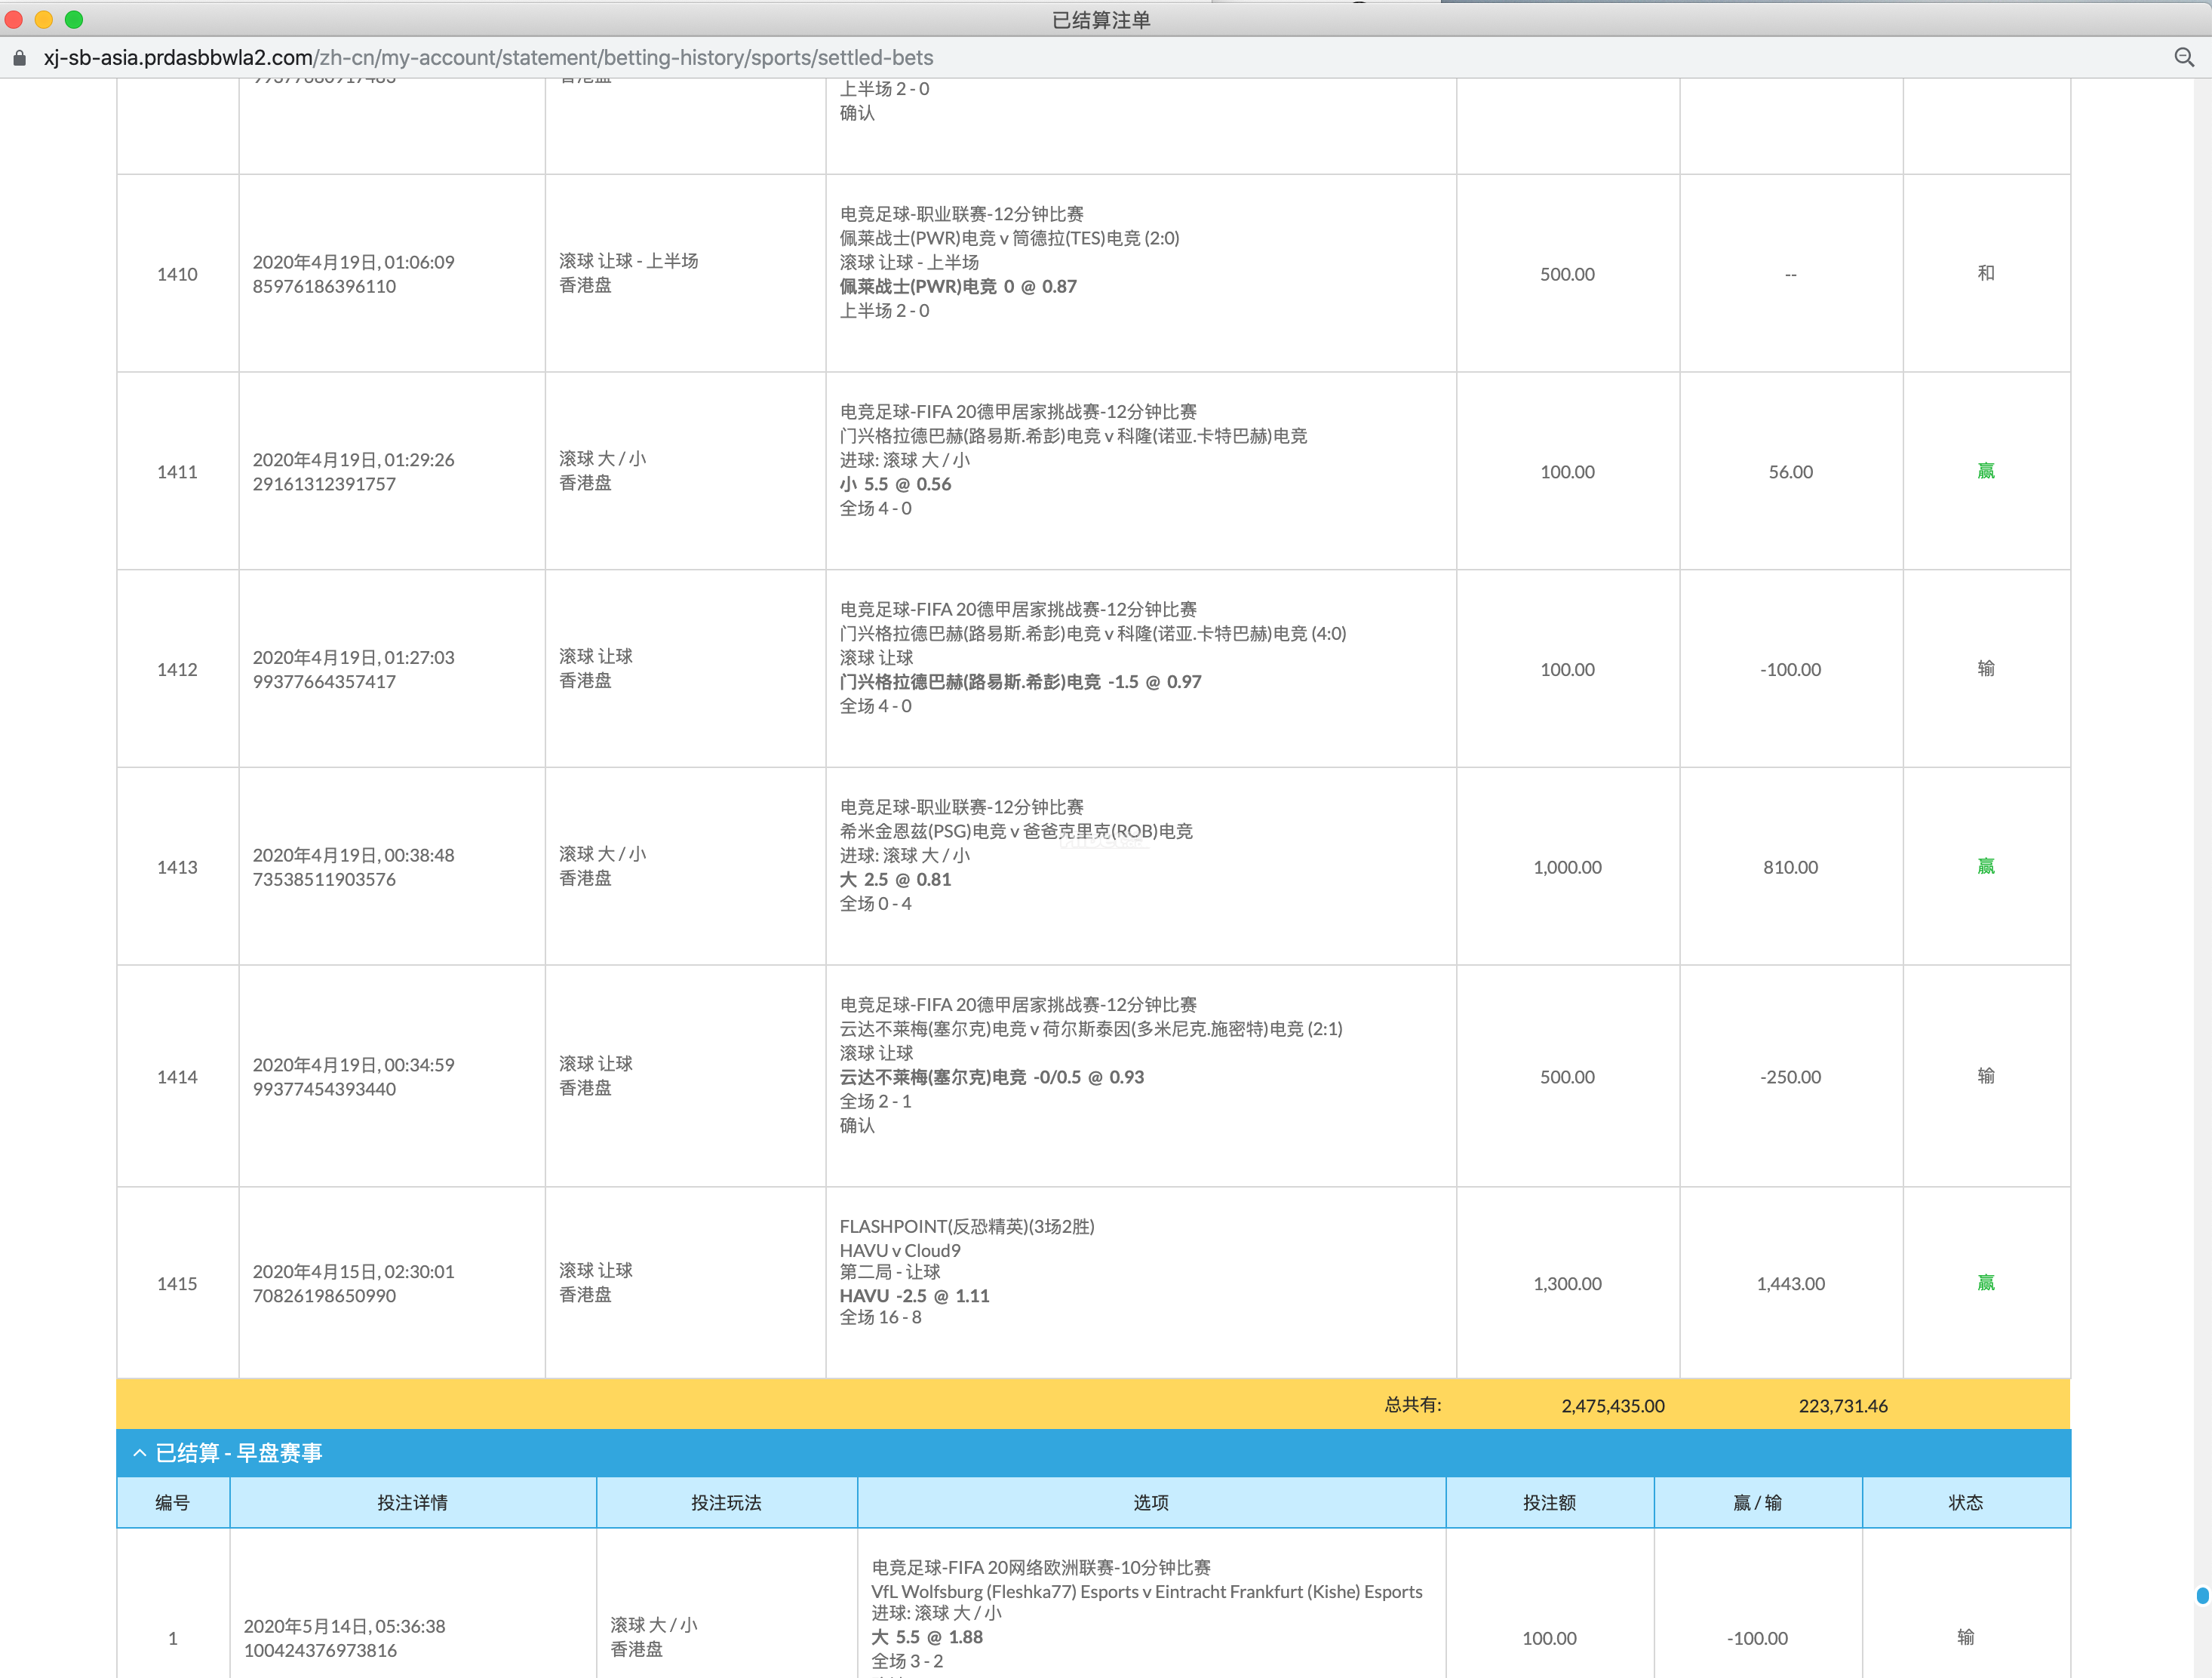Image resolution: width=2212 pixels, height=1678 pixels.
Task: Click the red close window button
Action: coord(14,19)
